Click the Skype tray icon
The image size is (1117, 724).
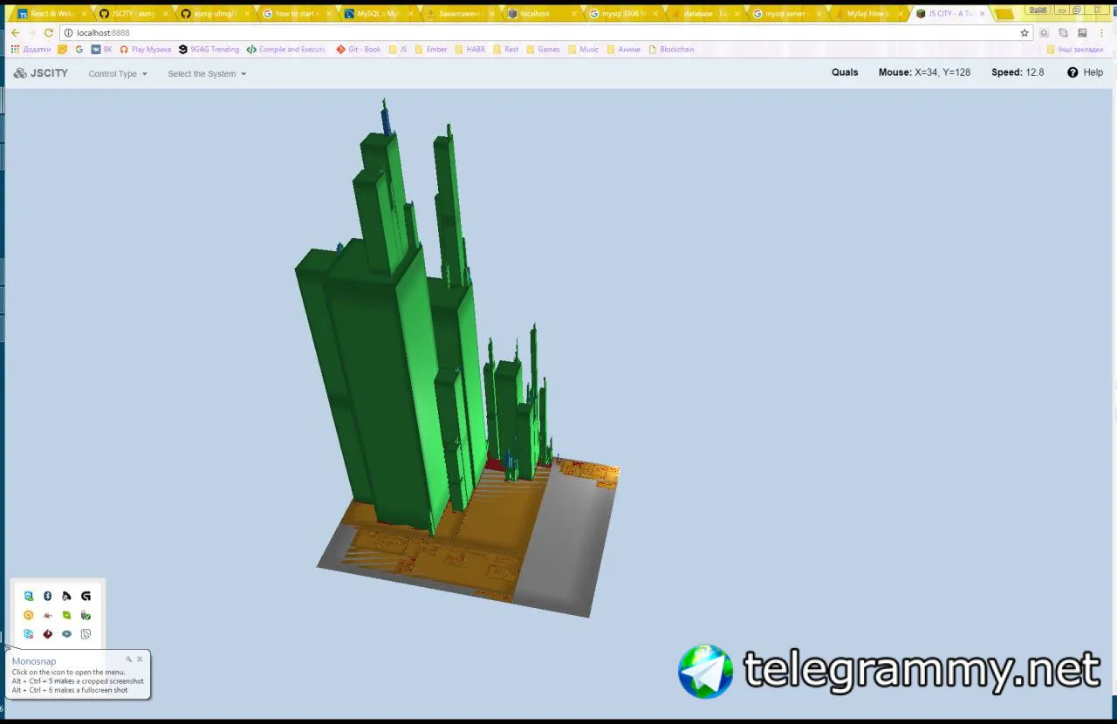29,634
